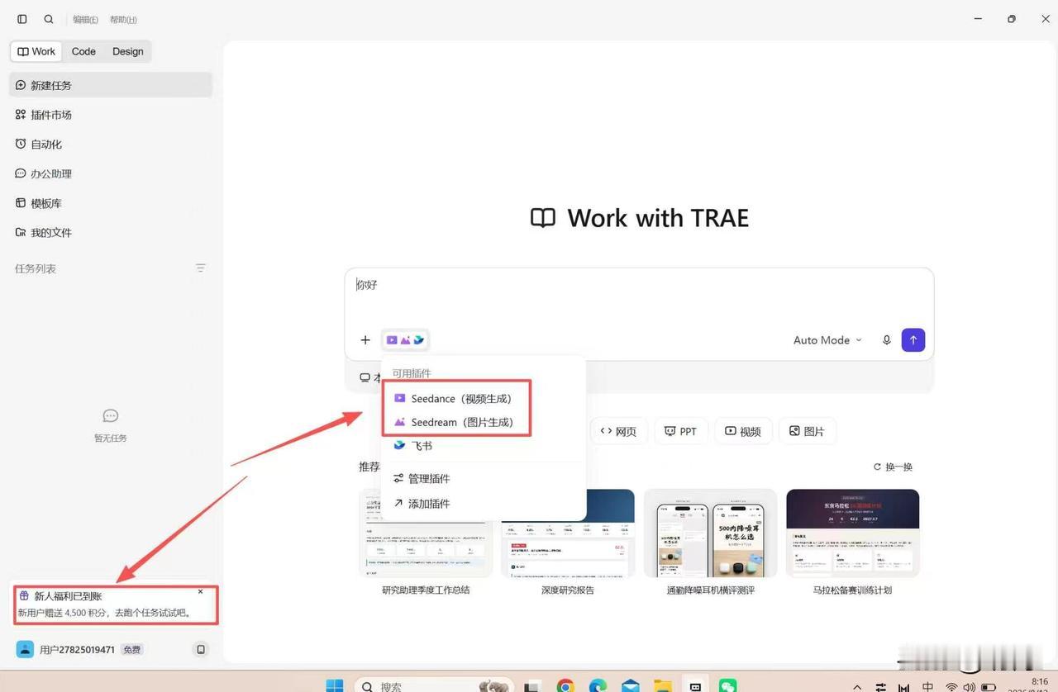
Task: Open the 帮助(H) menu
Action: coord(123,20)
